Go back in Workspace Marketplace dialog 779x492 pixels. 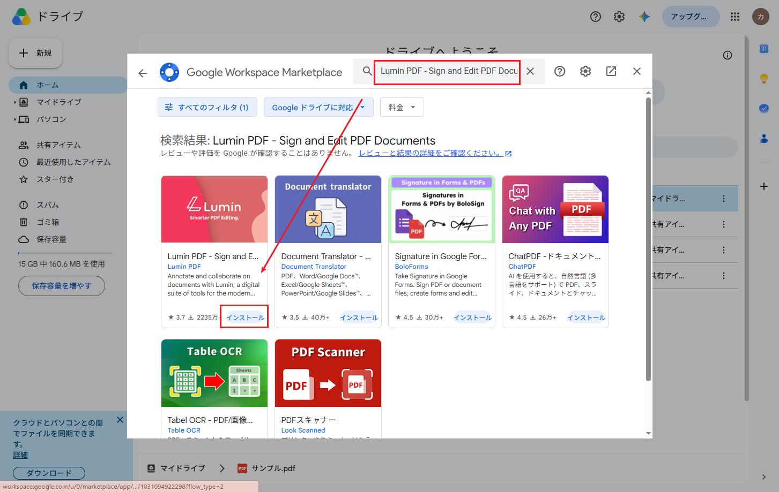click(143, 73)
